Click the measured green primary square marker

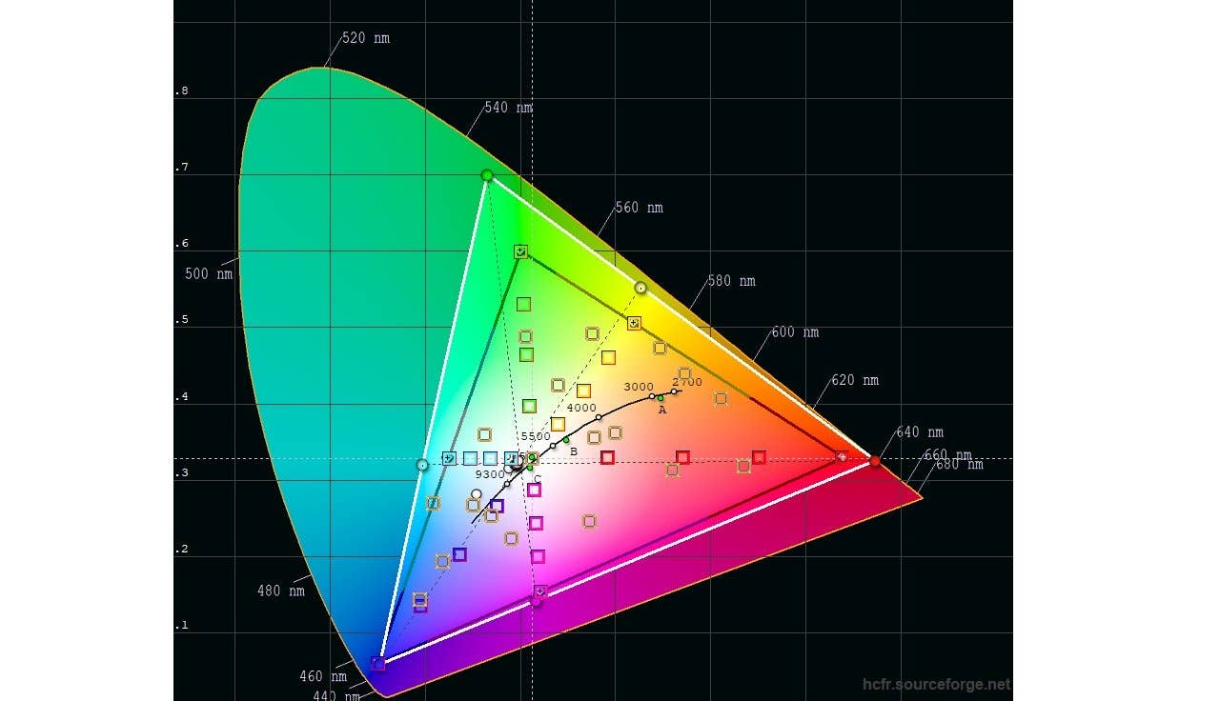(520, 251)
